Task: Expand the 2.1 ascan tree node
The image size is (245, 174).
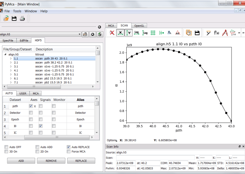Action: [x=11, y=63]
